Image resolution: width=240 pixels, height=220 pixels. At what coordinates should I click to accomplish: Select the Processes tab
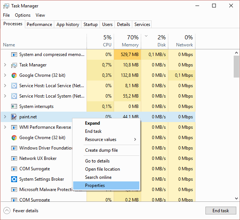point(13,24)
